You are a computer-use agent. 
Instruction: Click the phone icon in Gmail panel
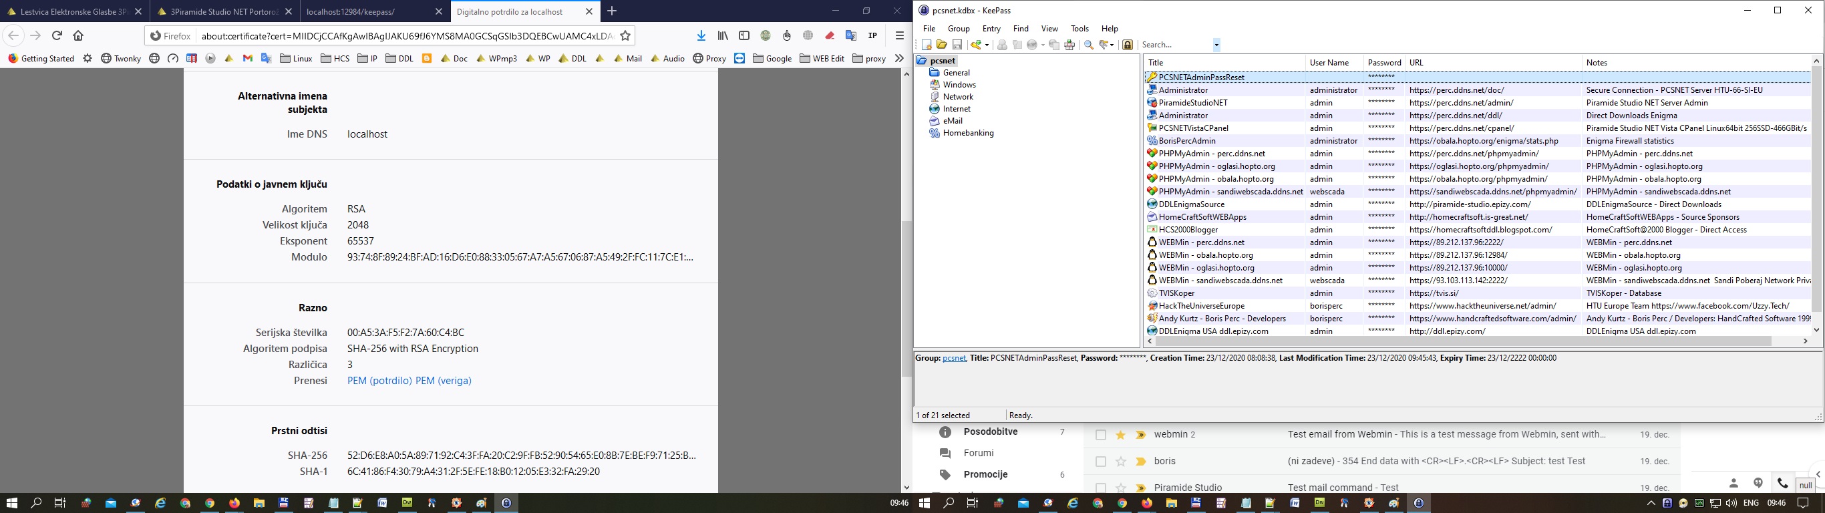tap(1782, 483)
